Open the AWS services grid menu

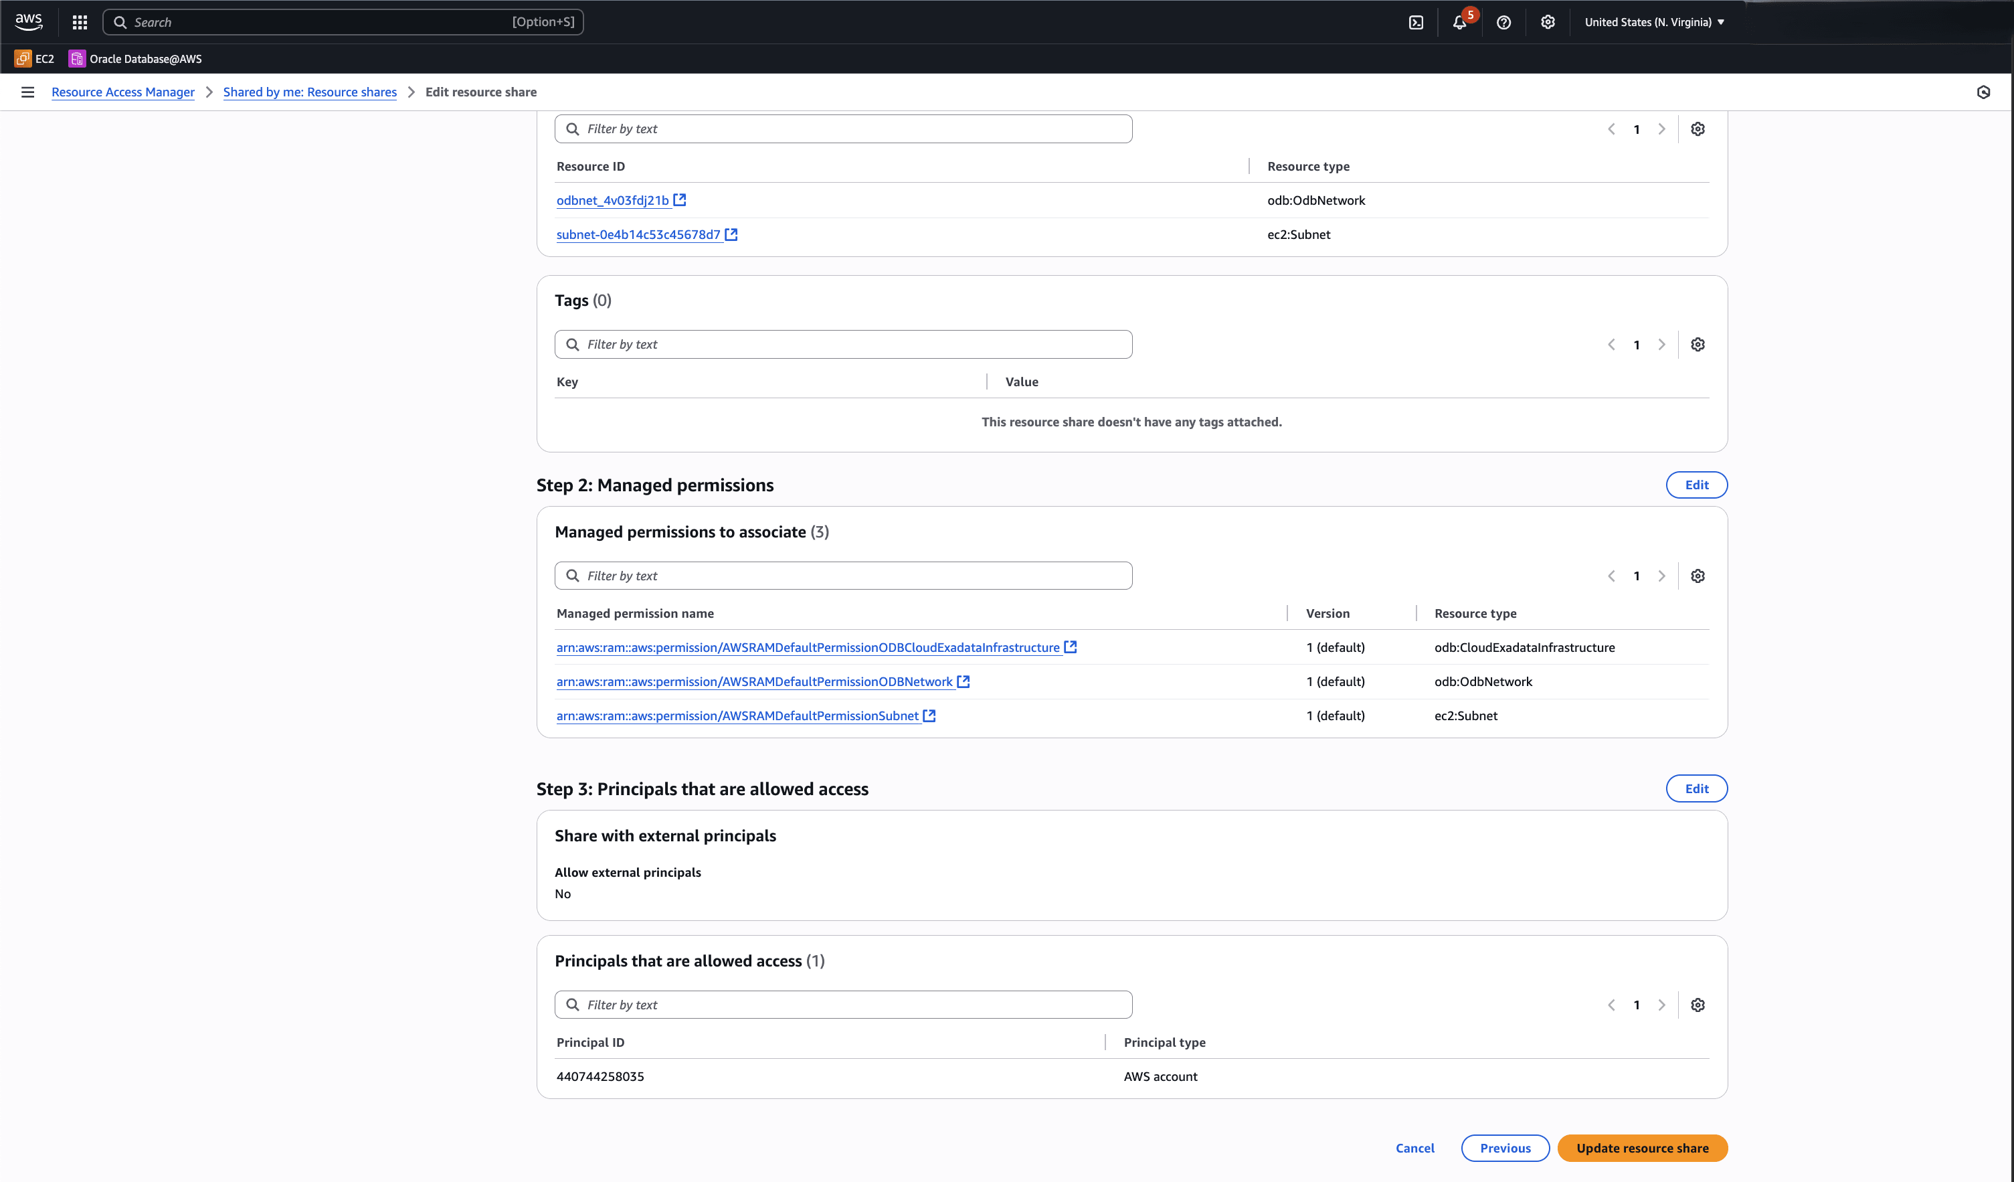(80, 22)
